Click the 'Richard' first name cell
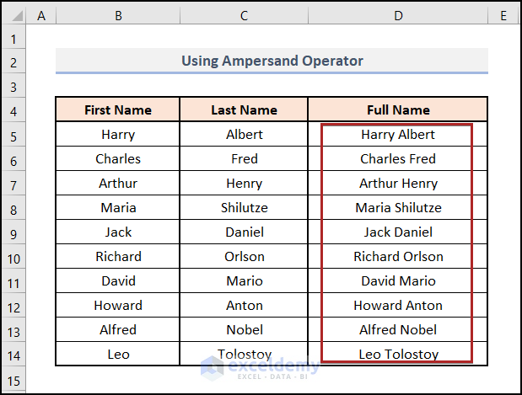Viewport: 522px width, 395px height. point(118,257)
